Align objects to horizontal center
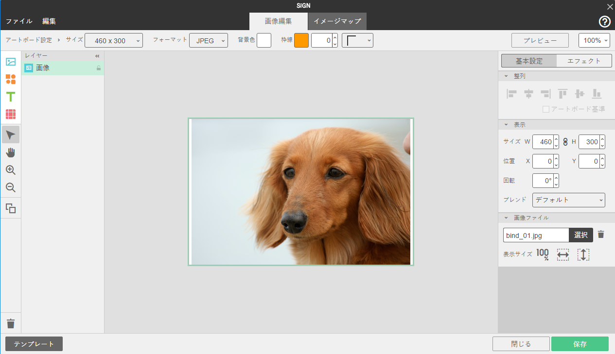 pos(528,94)
